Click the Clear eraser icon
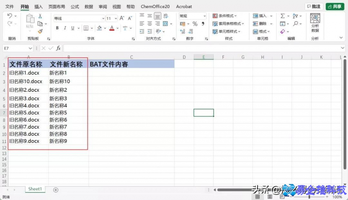348x200 pixels. click(283, 31)
